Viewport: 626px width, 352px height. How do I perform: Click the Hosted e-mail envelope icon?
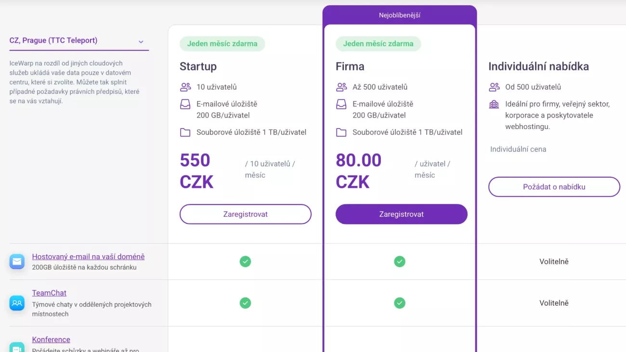(x=17, y=261)
